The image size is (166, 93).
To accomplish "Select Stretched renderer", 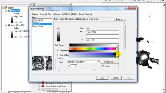I will pos(42,24).
